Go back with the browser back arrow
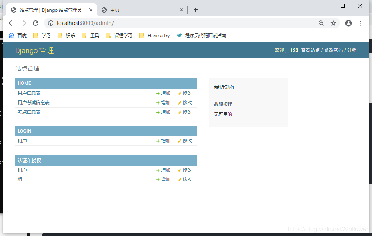Image resolution: width=372 pixels, height=236 pixels. 11,23
